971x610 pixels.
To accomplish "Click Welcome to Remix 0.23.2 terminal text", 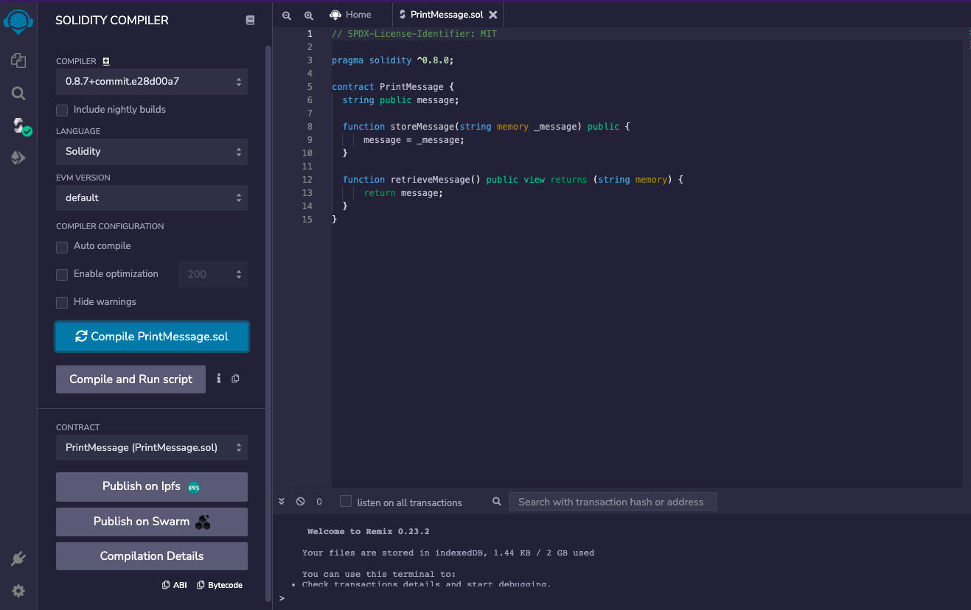I will pyautogui.click(x=368, y=531).
